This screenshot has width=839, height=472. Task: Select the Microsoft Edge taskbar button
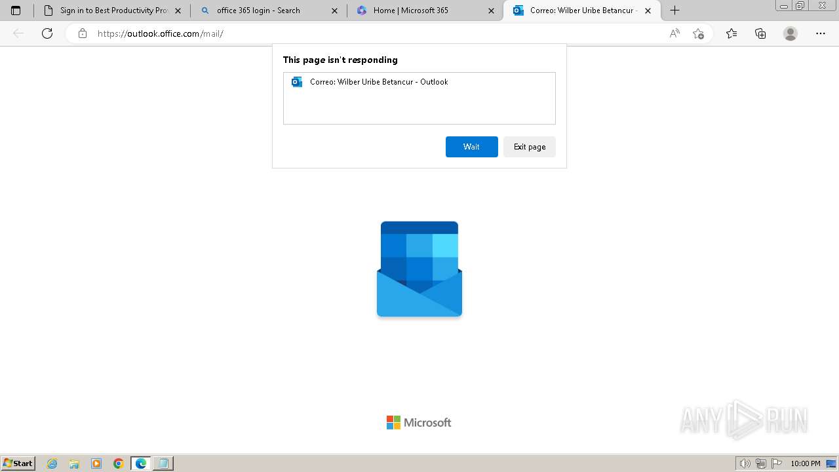[141, 463]
